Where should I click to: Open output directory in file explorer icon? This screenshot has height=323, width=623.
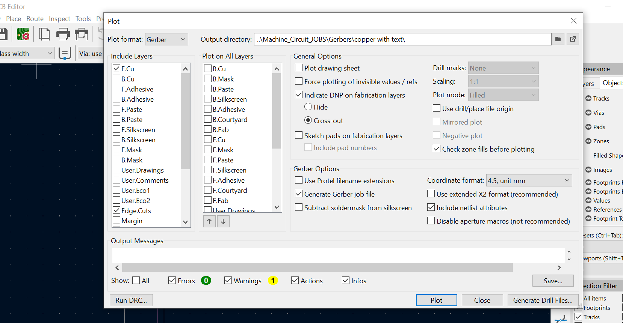[573, 39]
